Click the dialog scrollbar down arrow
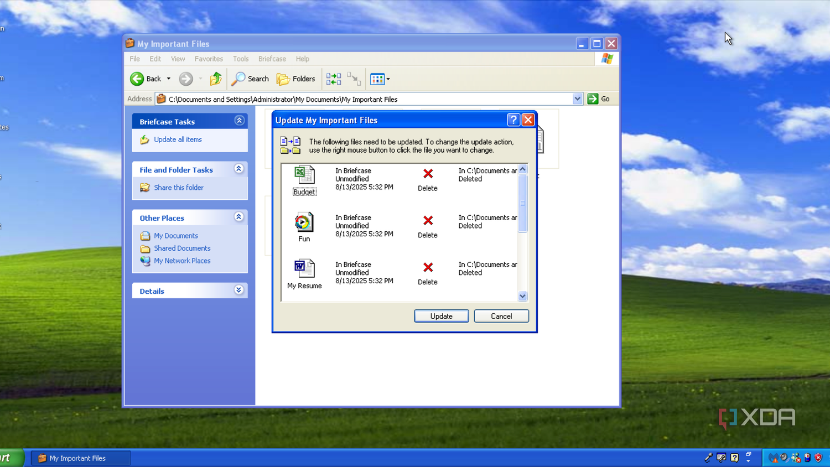The image size is (830, 467). [x=522, y=296]
